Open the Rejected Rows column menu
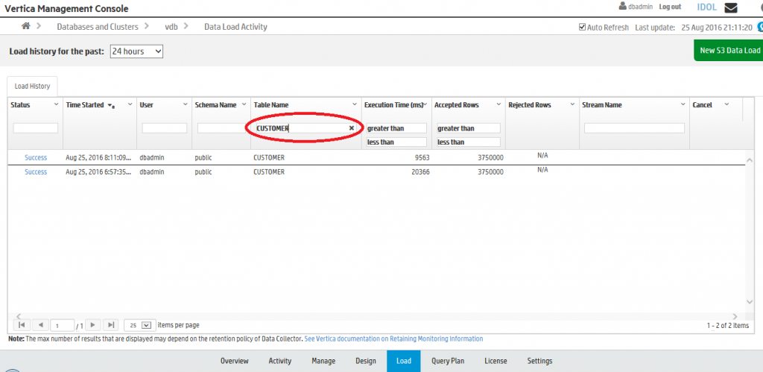 click(573, 104)
